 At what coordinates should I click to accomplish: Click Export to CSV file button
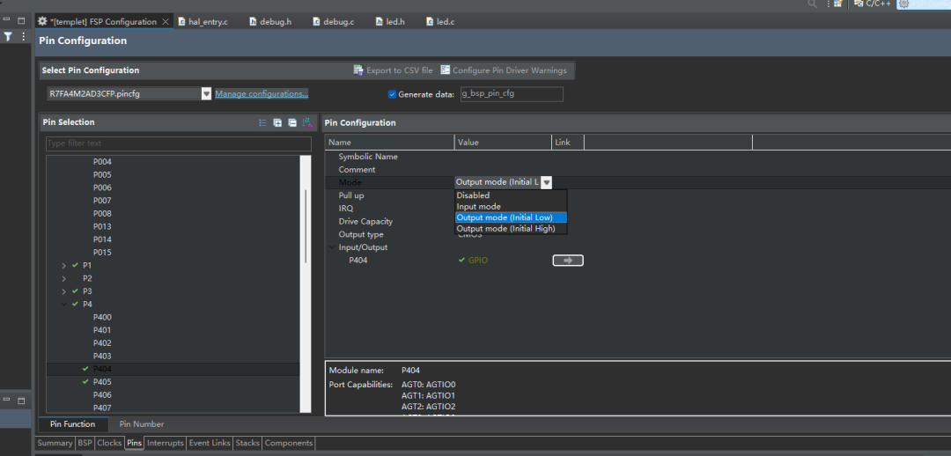click(x=393, y=70)
